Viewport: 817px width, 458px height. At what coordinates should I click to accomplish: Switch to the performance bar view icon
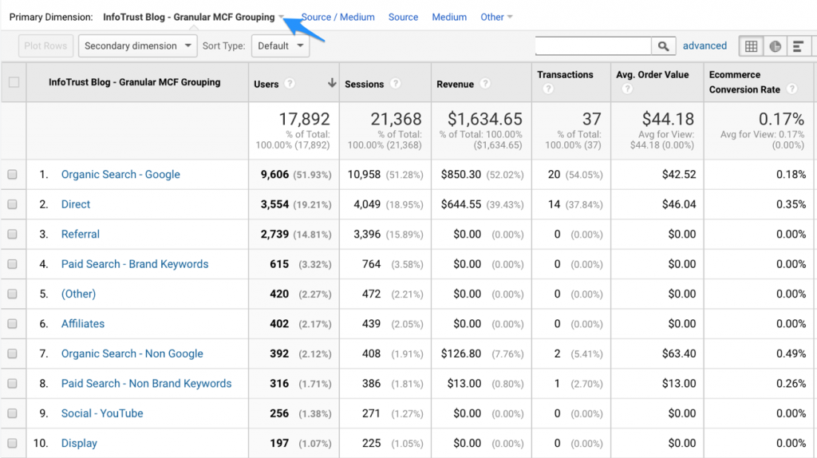click(x=798, y=46)
